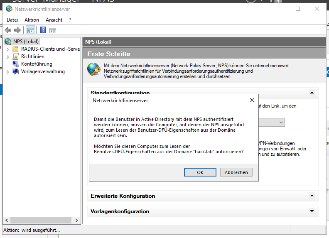The width and height of the screenshot is (329, 238).
Task: Click the forward arrow toolbar icon
Action: pos(17,30)
